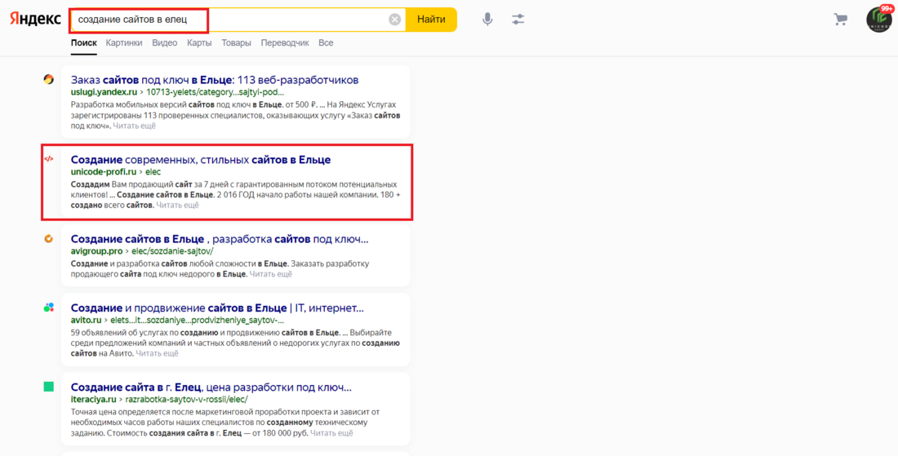Click Читать ещё in the uslugi.yandex.ru result

coord(134,126)
